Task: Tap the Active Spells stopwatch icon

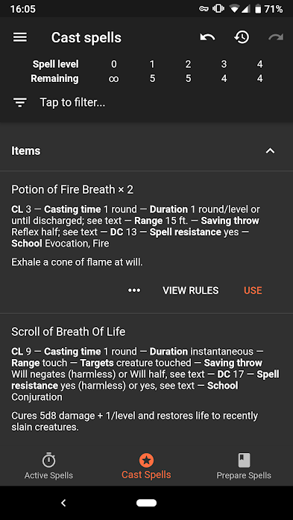Action: click(x=48, y=460)
